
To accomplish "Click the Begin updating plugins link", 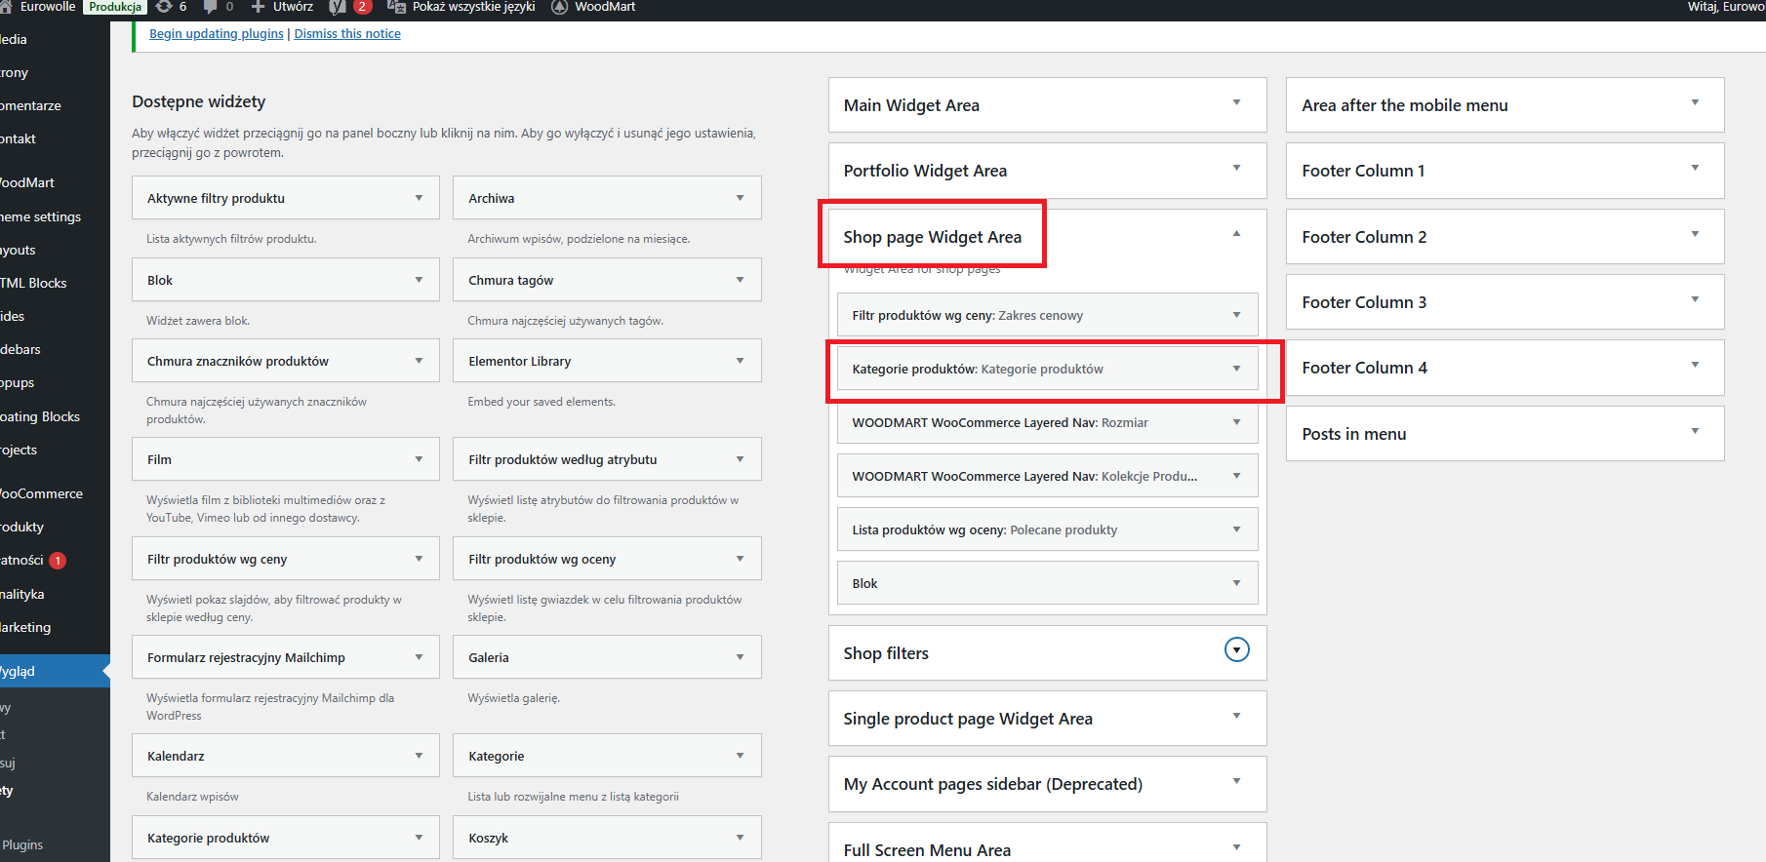I will pos(217,34).
